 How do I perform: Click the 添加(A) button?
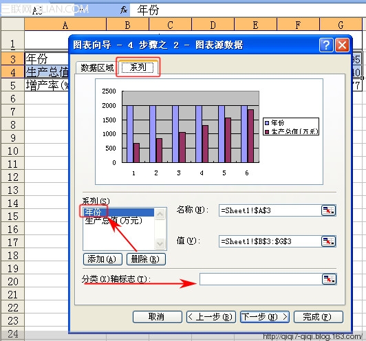tap(103, 259)
